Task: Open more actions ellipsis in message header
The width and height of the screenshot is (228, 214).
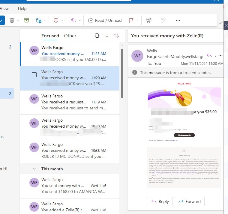Action: pos(220,56)
